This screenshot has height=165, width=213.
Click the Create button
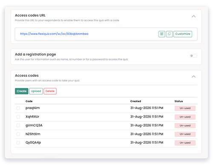coord(22,91)
